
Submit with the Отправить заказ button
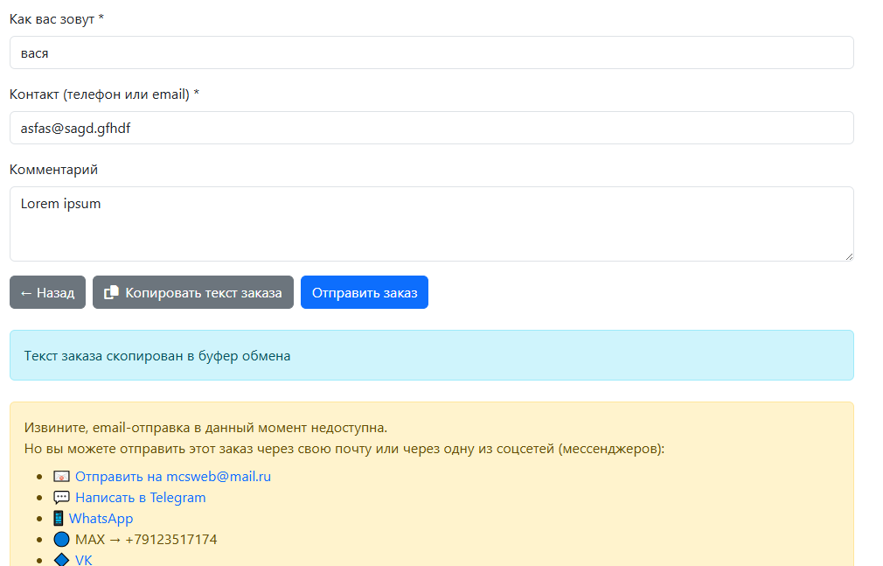click(x=365, y=293)
